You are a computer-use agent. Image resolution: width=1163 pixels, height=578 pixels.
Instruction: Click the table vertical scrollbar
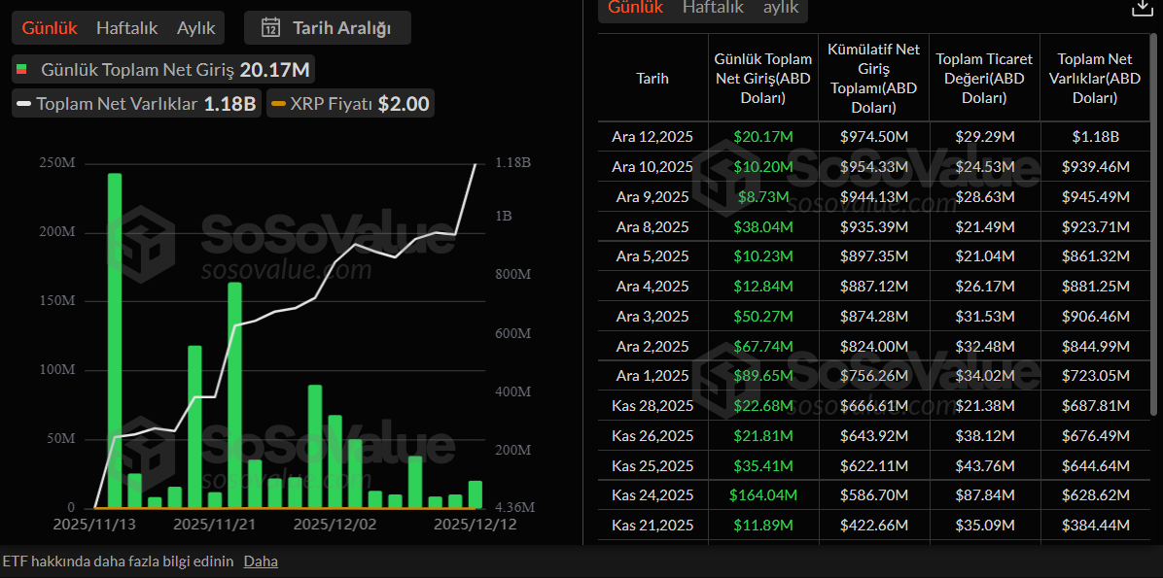1152,222
